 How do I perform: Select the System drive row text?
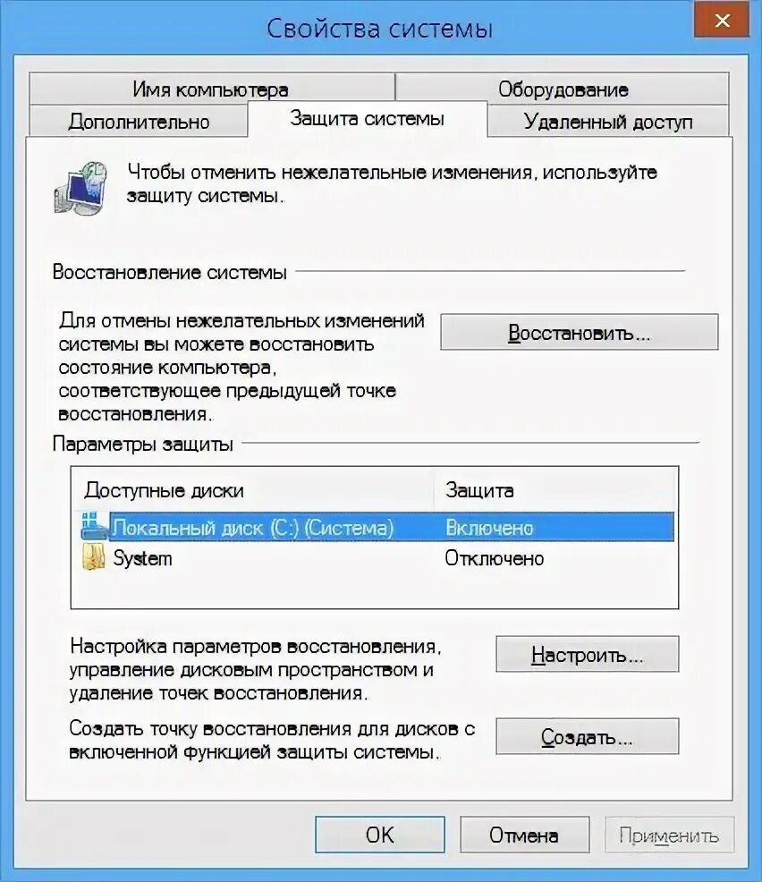(x=143, y=558)
